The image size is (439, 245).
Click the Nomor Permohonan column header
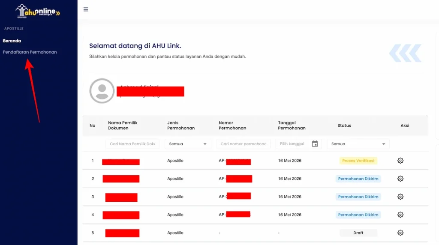232,125
